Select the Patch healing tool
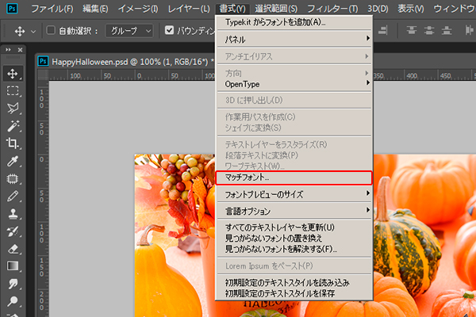476x317 pixels. 13,178
